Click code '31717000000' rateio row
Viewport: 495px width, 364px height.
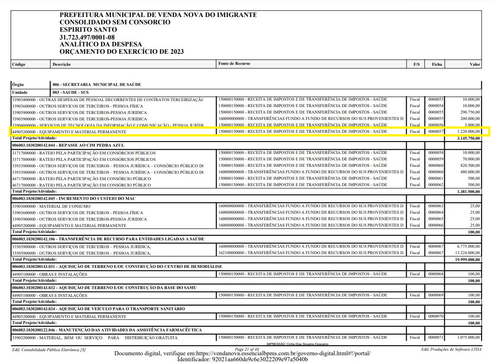pyautogui.click(x=84, y=153)
